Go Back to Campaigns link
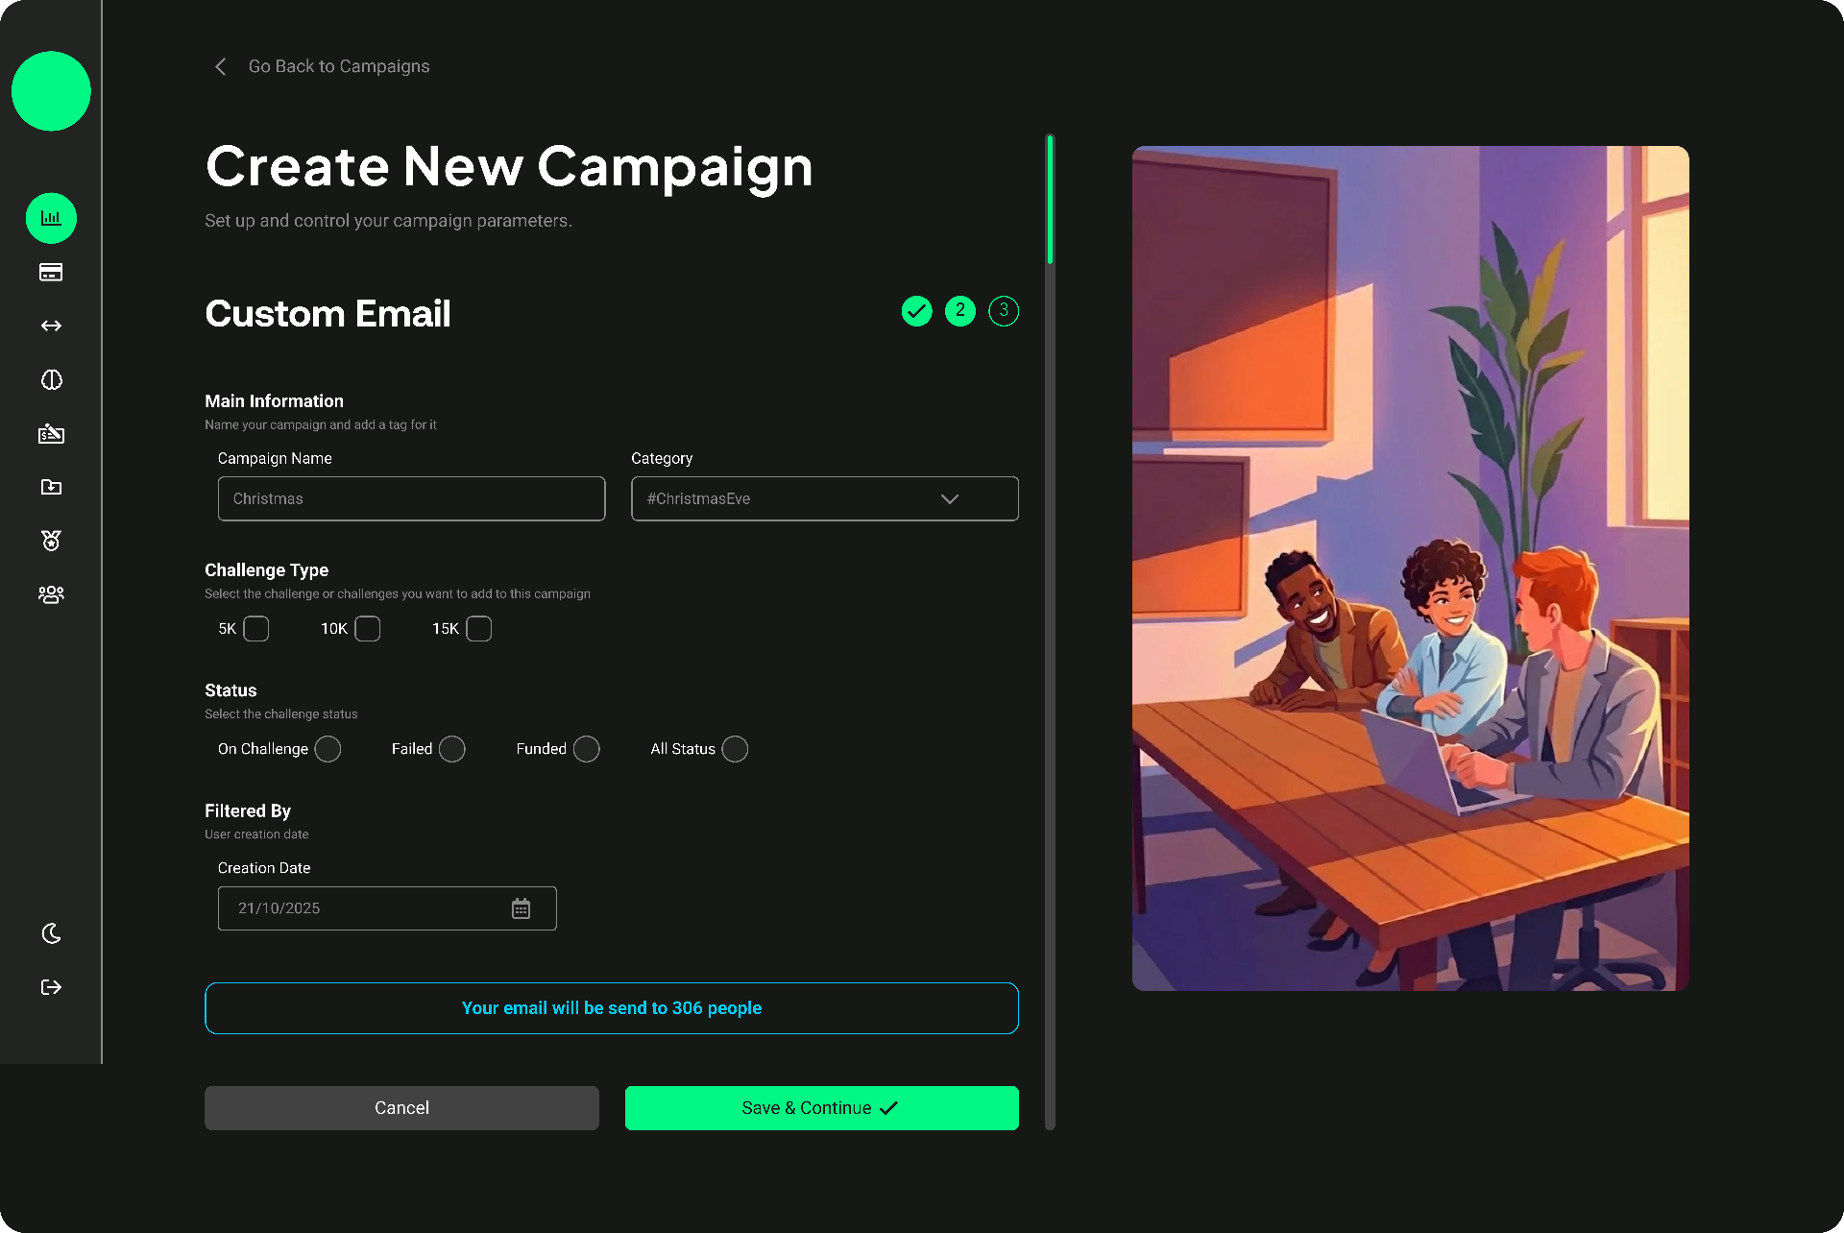The width and height of the screenshot is (1844, 1233). tap(339, 66)
